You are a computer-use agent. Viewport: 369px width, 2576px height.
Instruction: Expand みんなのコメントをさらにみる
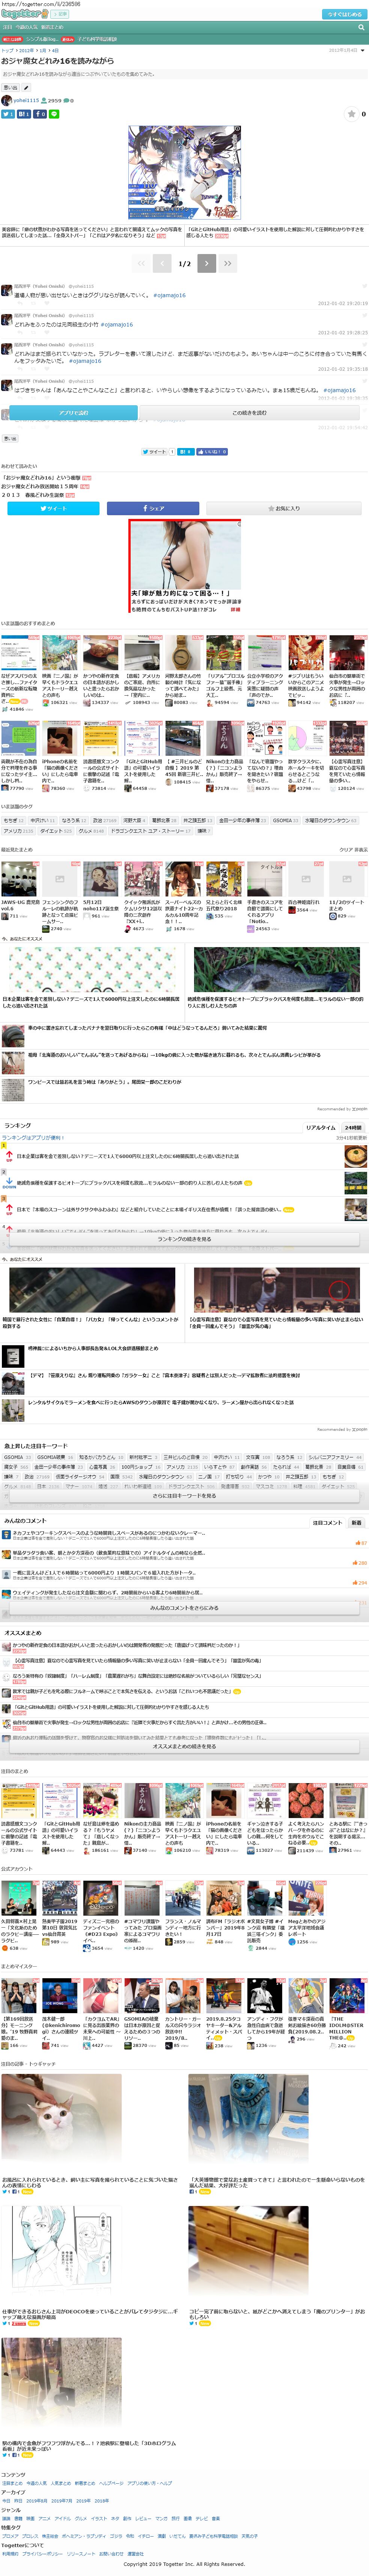(x=184, y=1608)
